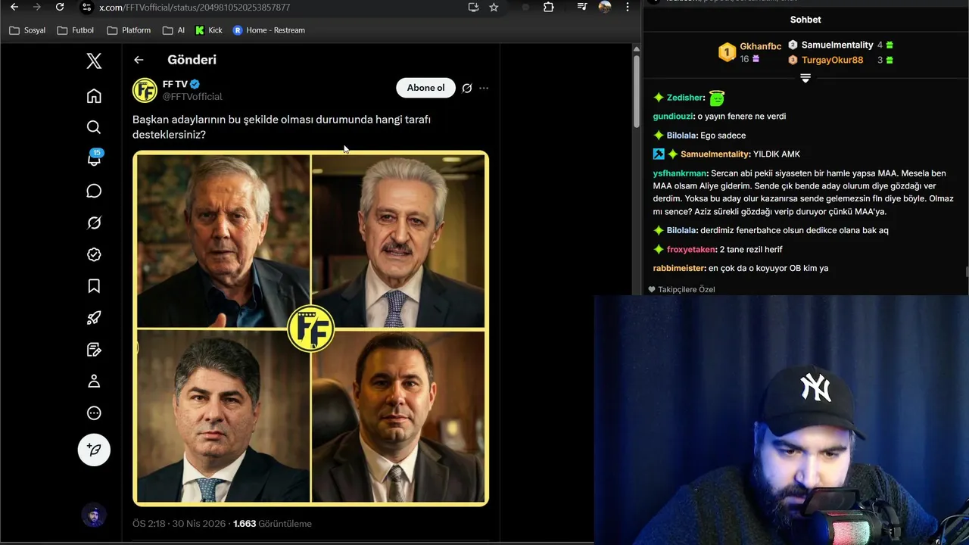This screenshot has width=969, height=545.
Task: Open TurgayOkur88 leaderboard entry
Action: [840, 60]
